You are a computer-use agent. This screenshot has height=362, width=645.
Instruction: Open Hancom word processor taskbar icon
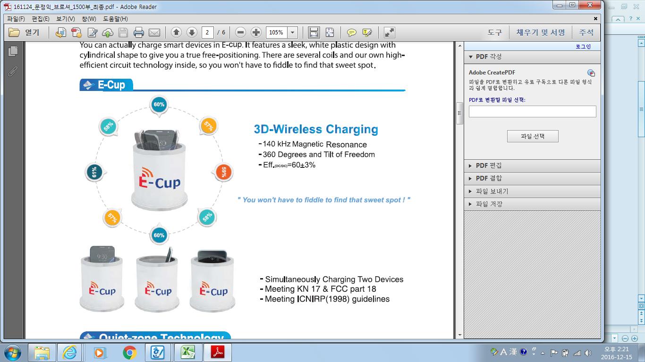[159, 353]
